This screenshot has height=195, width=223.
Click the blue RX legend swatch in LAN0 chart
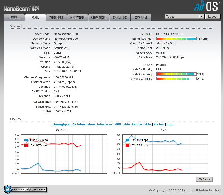pyautogui.click(x=128, y=140)
